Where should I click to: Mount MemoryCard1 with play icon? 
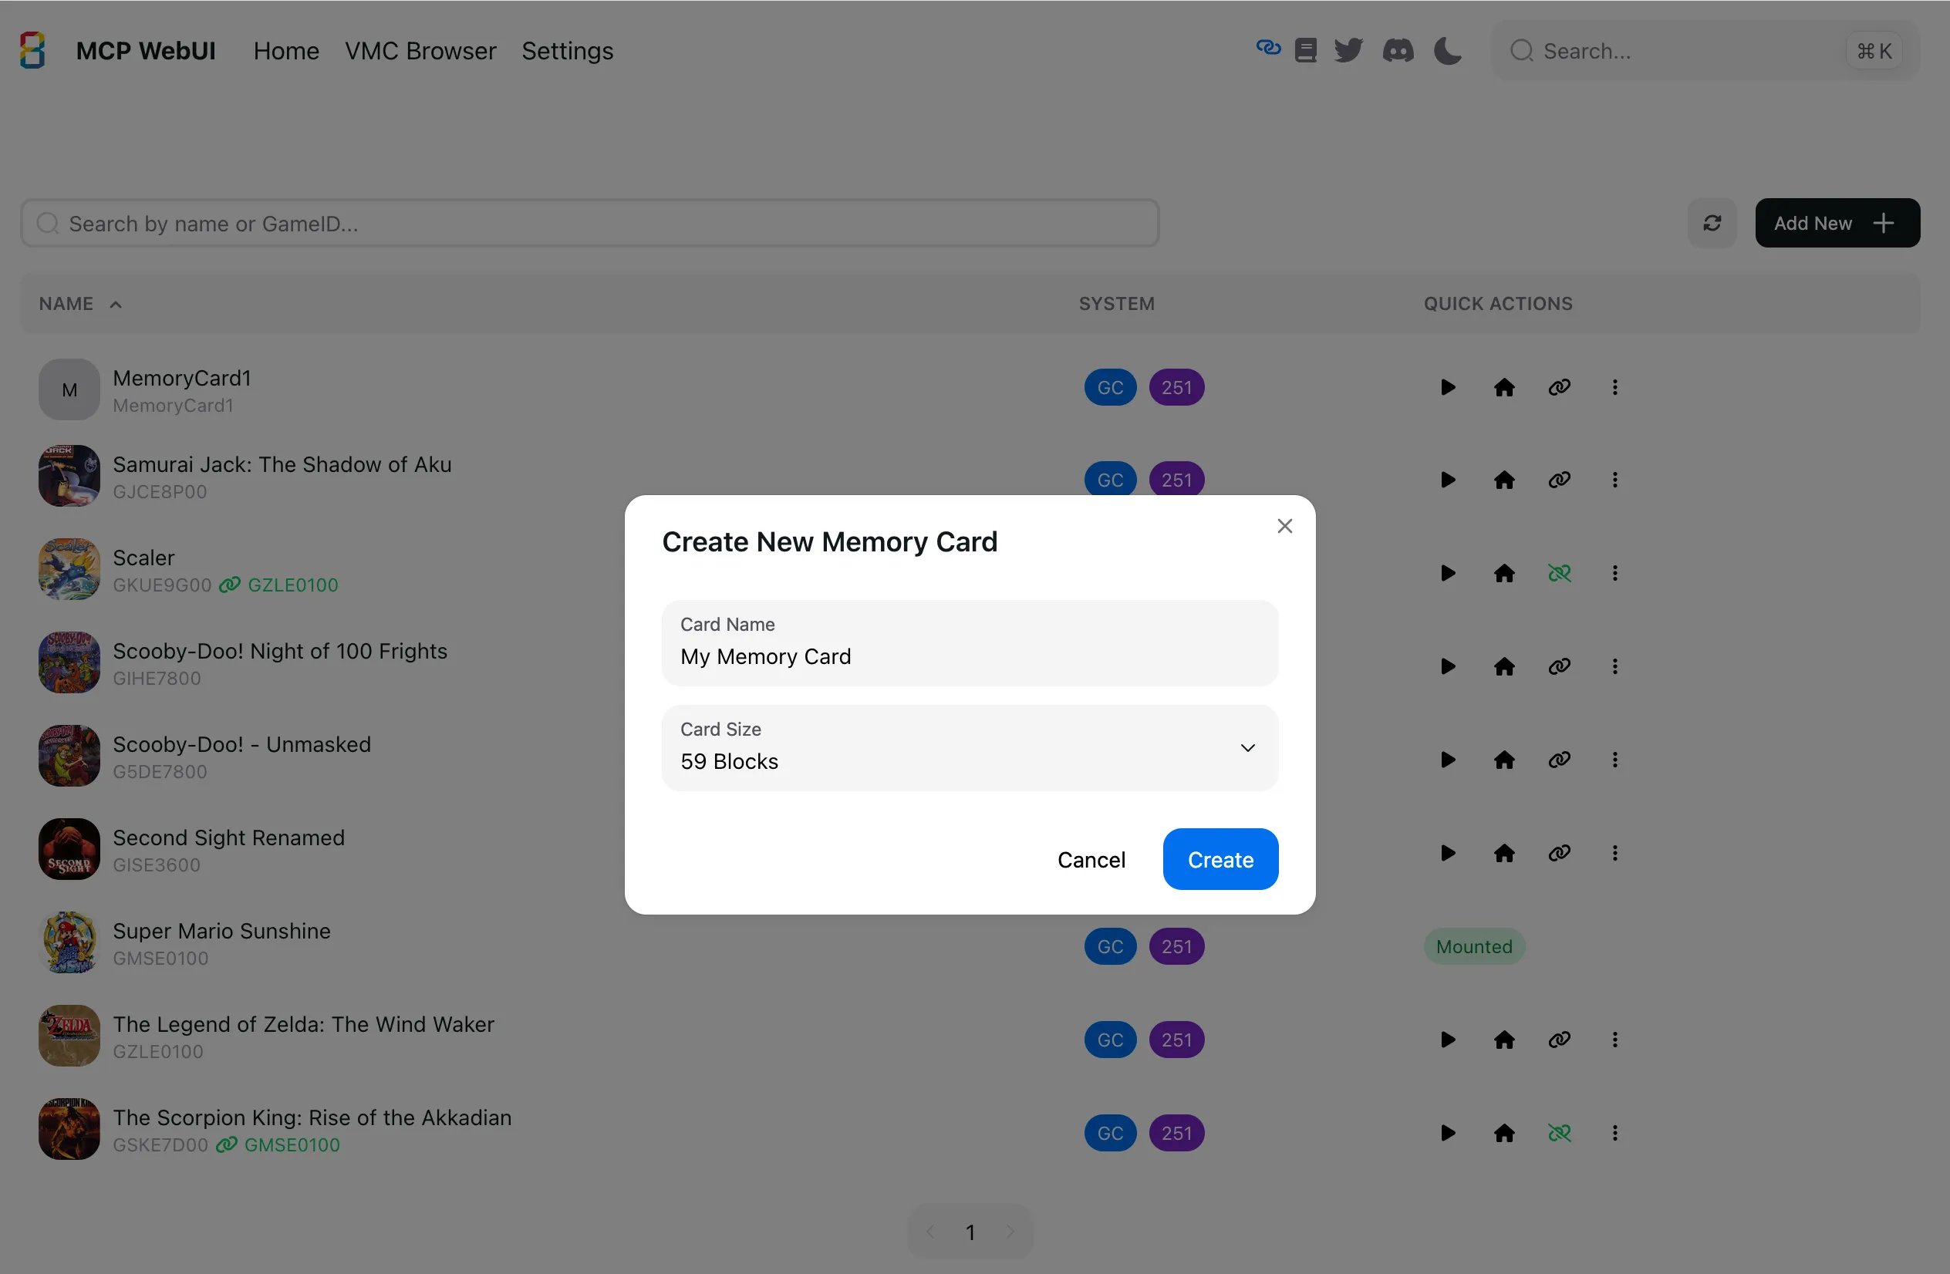pyautogui.click(x=1448, y=386)
